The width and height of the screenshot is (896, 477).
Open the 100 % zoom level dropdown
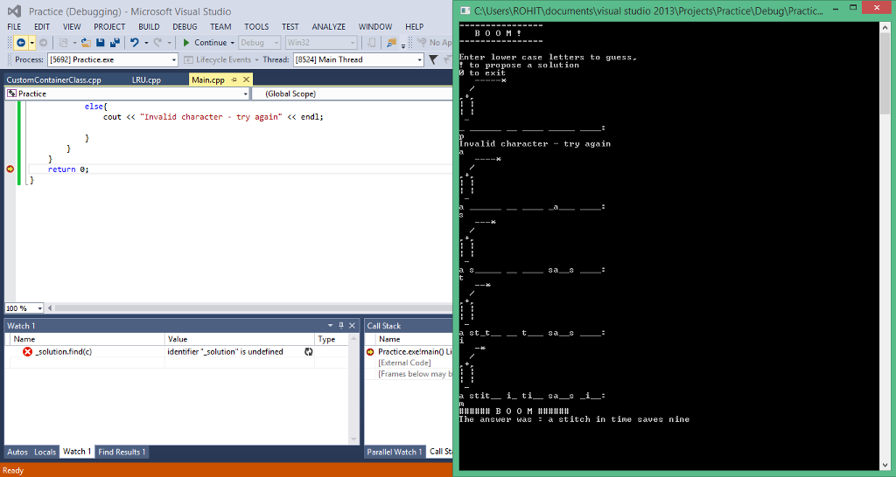point(24,308)
